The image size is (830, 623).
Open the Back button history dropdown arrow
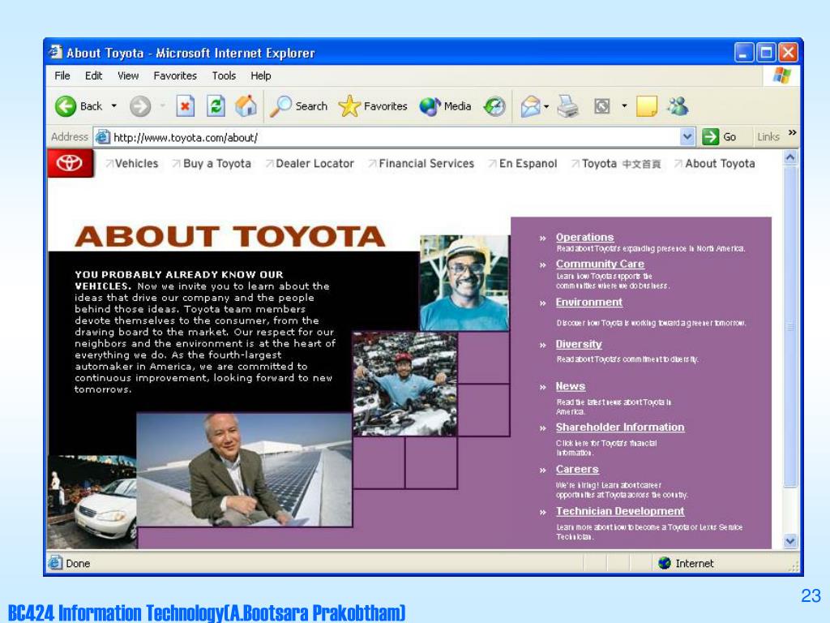(113, 106)
